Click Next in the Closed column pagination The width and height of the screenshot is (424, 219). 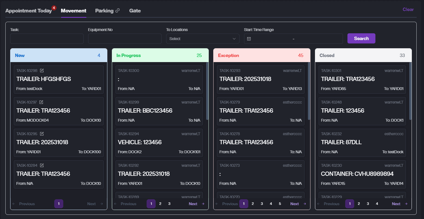click(x=399, y=204)
